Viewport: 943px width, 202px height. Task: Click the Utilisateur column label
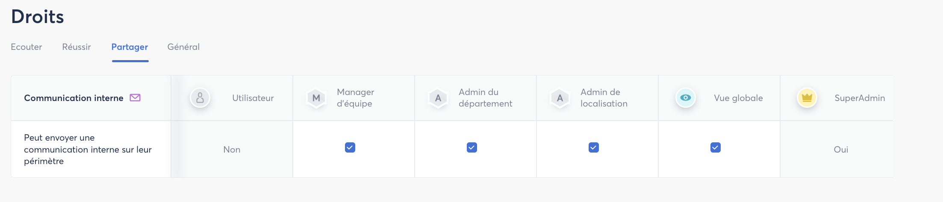(x=253, y=98)
